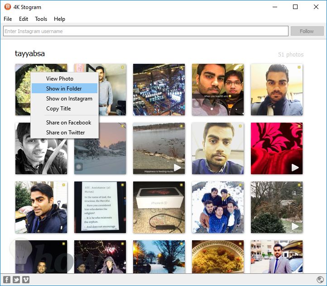Click the tayyabsa account name
The image size is (327, 286).
tap(29, 54)
